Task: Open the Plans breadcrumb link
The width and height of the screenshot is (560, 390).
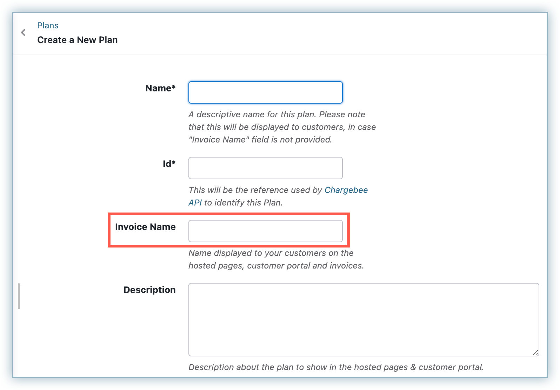Action: [48, 26]
